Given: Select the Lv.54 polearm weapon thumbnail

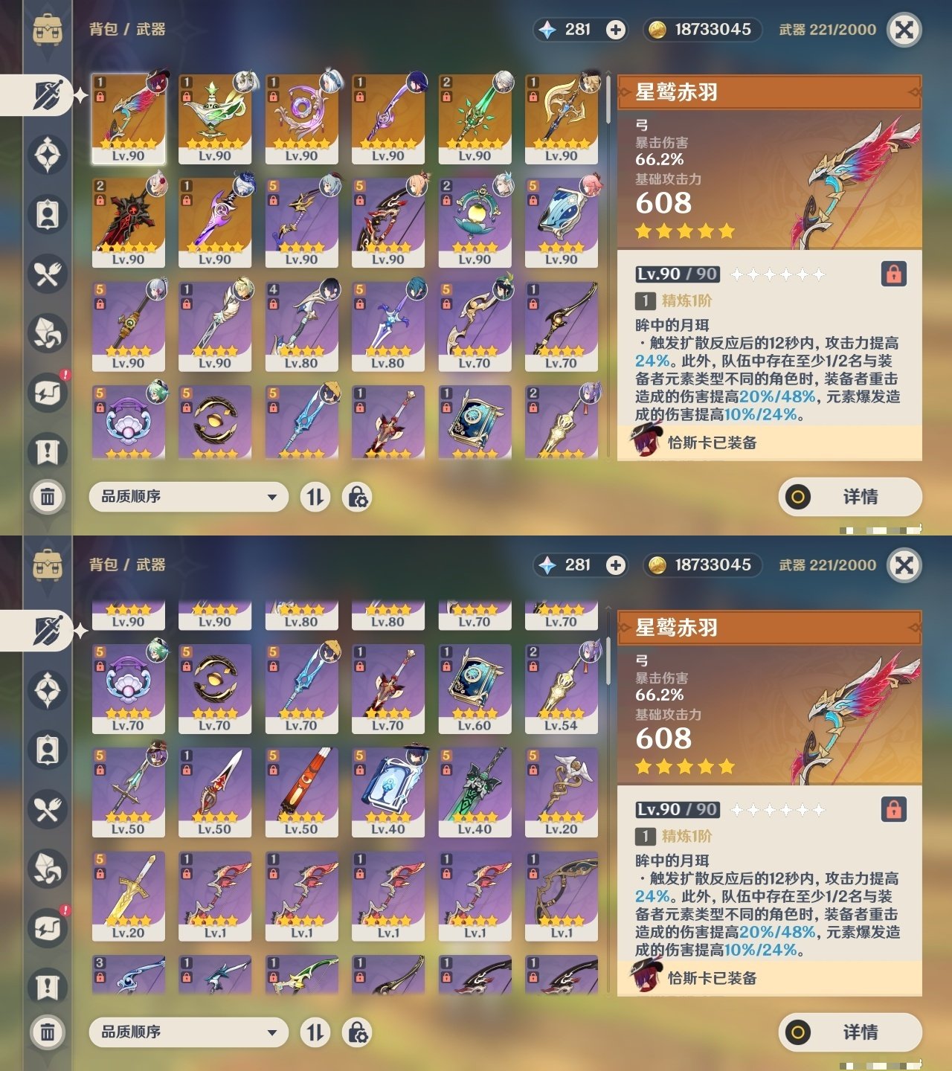Looking at the screenshot, I should [x=562, y=688].
